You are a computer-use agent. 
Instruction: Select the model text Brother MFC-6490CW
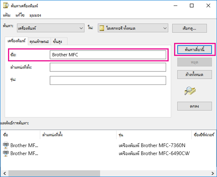(154, 153)
